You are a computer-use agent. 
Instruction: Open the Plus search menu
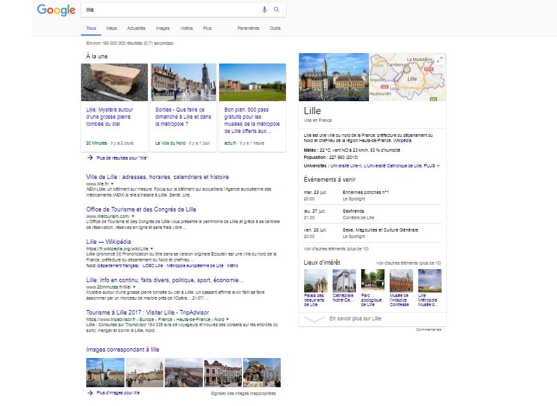207,28
